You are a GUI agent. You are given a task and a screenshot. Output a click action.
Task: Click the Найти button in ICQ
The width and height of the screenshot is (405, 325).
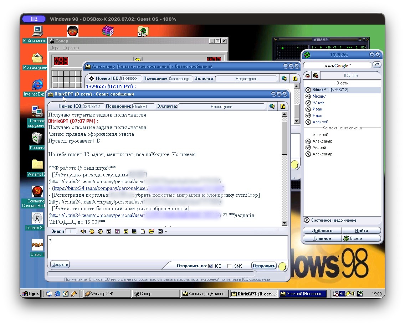362,231
